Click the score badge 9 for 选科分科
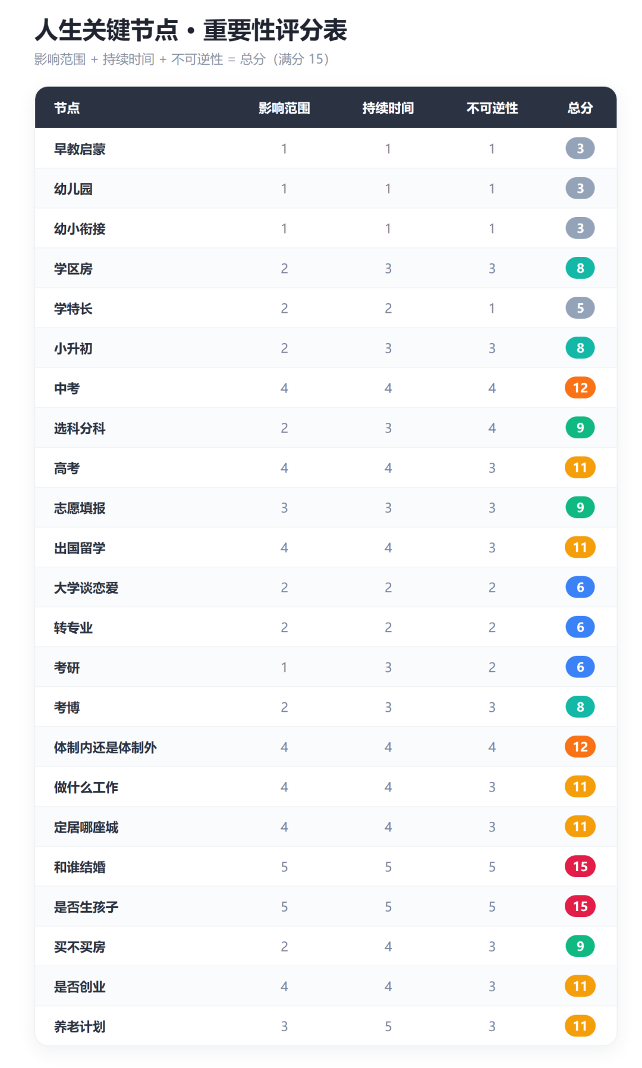 [580, 428]
